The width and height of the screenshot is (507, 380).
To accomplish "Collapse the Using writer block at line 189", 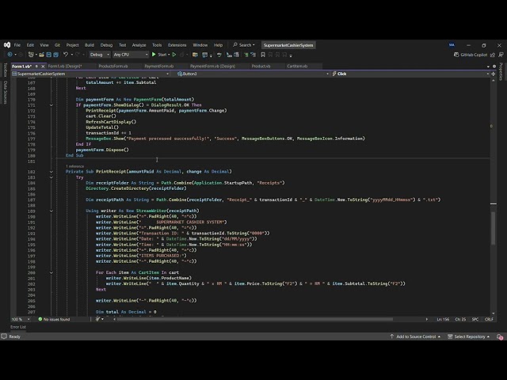I will point(51,211).
